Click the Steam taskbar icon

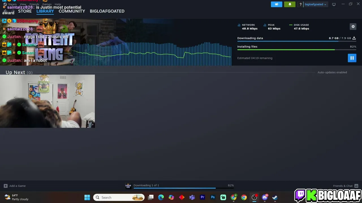[275, 197]
